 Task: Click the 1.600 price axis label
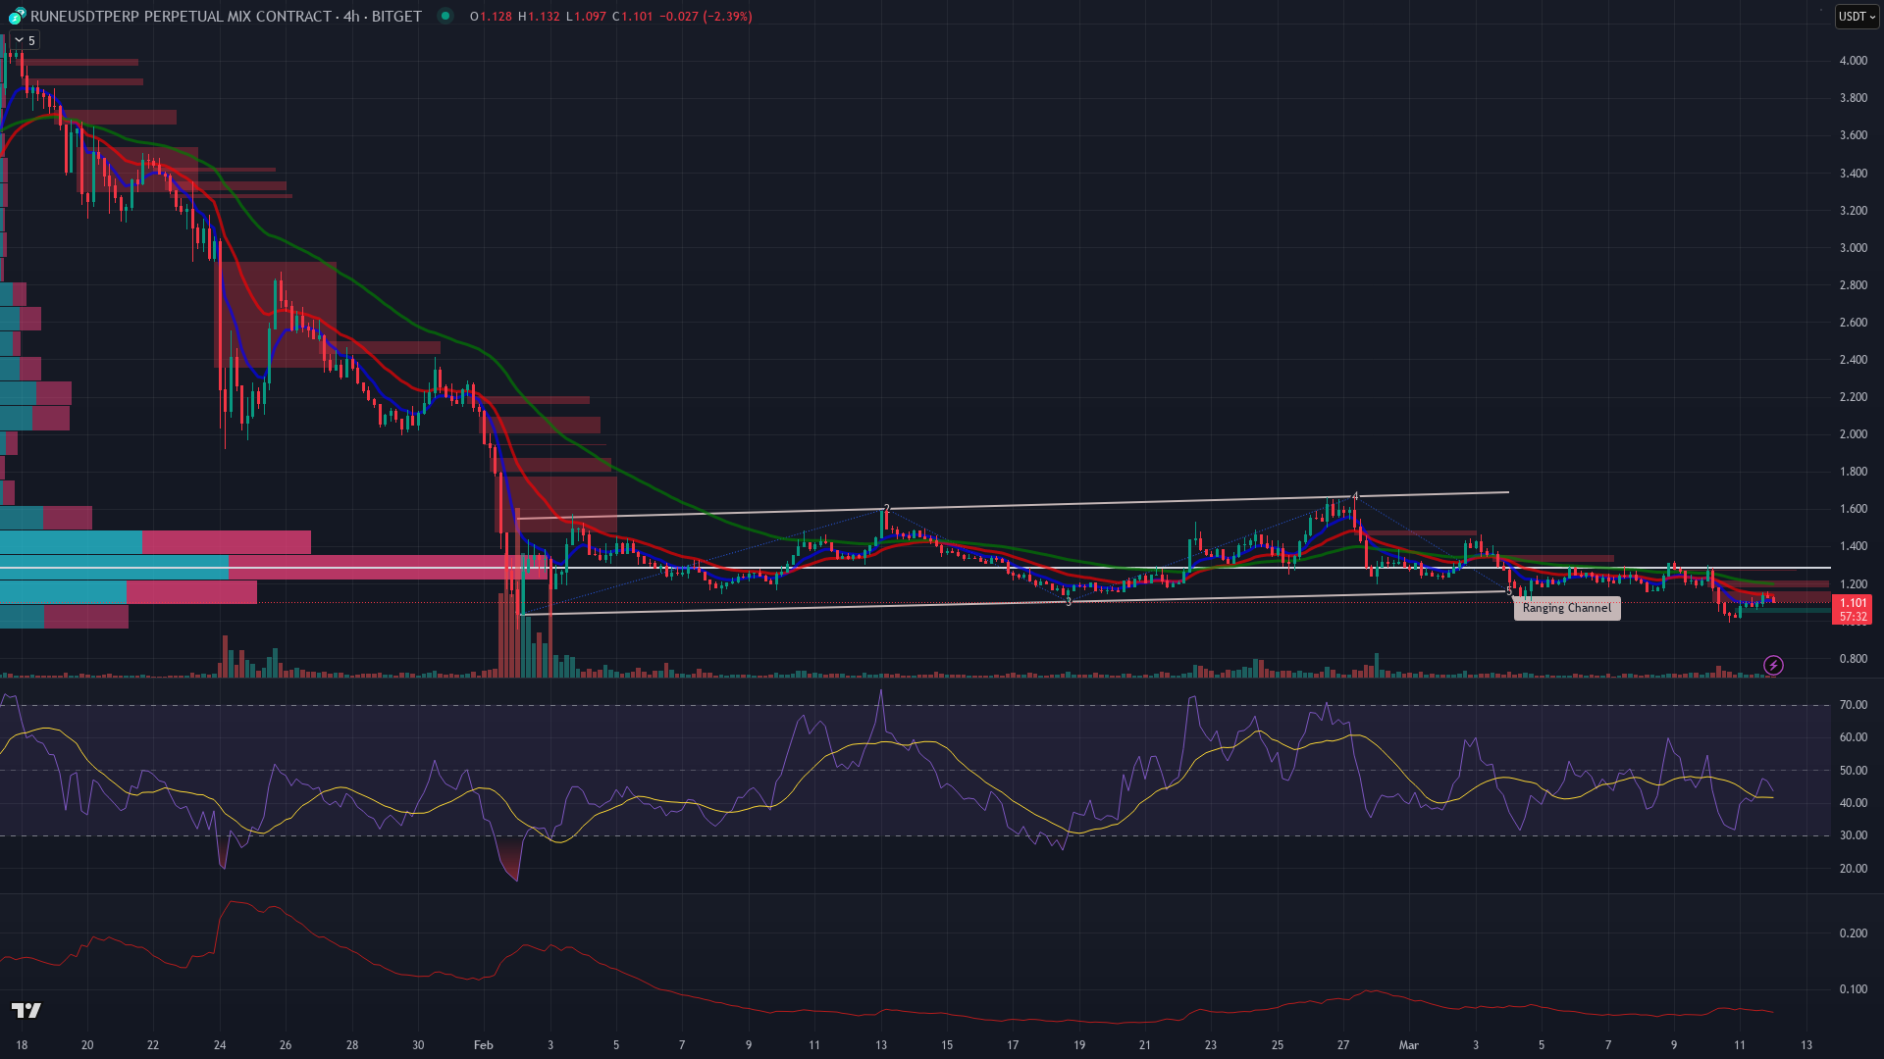point(1854,509)
